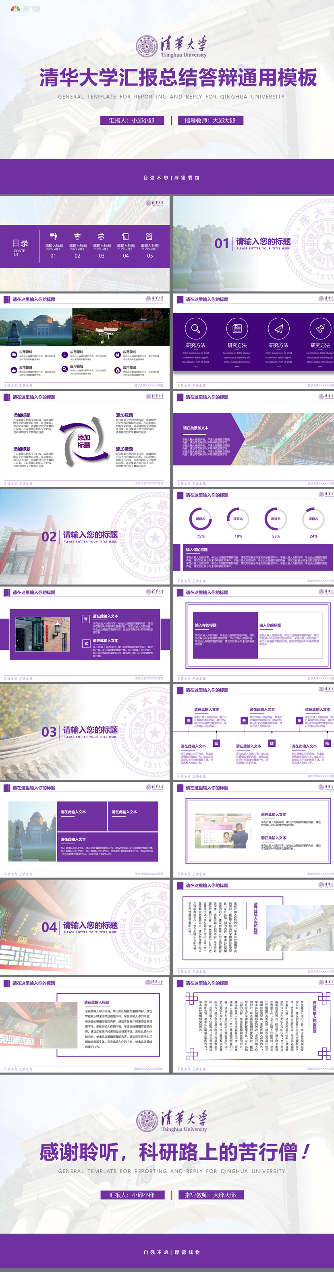Click the vertical heading 请在此输入你的标题 beside the gate photo
Image resolution: width=334 pixels, height=1272 pixels.
pyautogui.click(x=256, y=918)
